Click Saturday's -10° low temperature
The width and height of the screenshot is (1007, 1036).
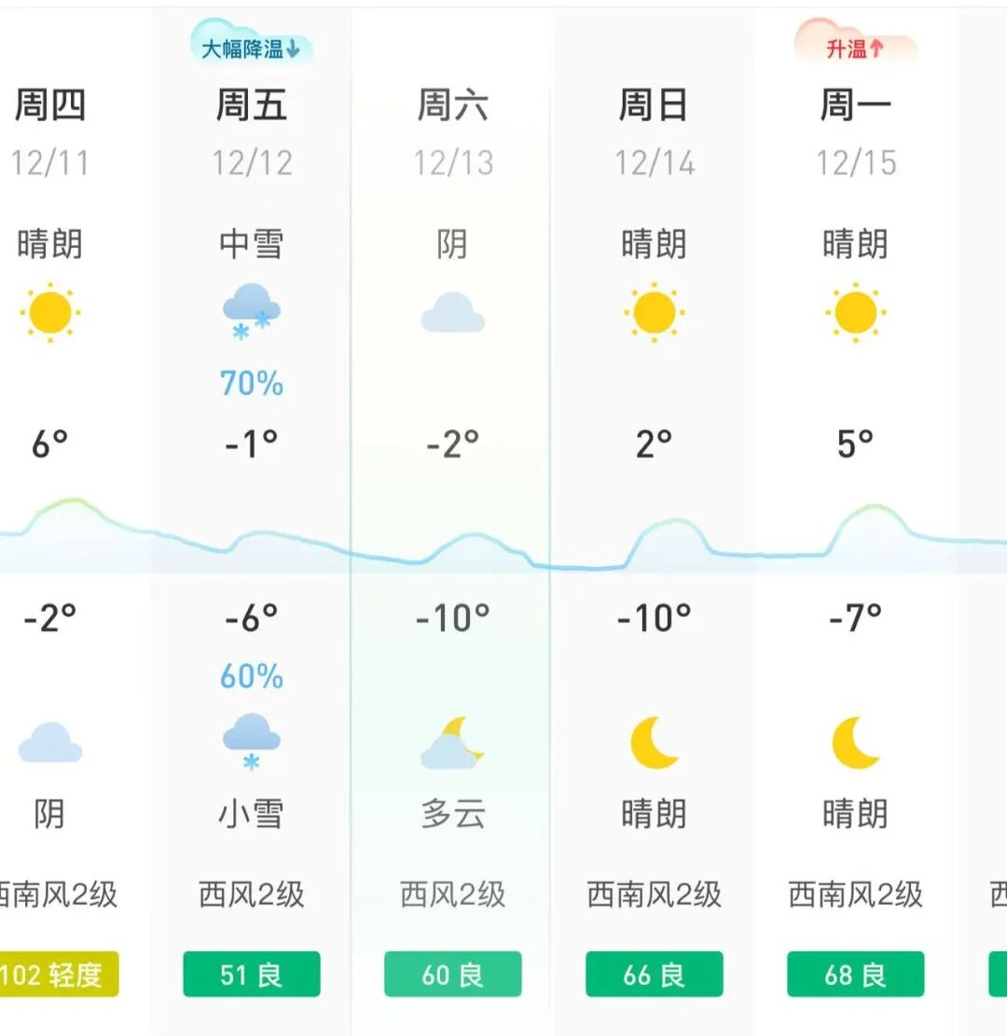452,616
